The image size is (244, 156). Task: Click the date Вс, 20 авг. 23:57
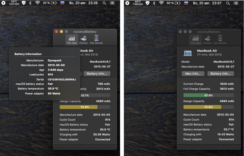(207, 3)
